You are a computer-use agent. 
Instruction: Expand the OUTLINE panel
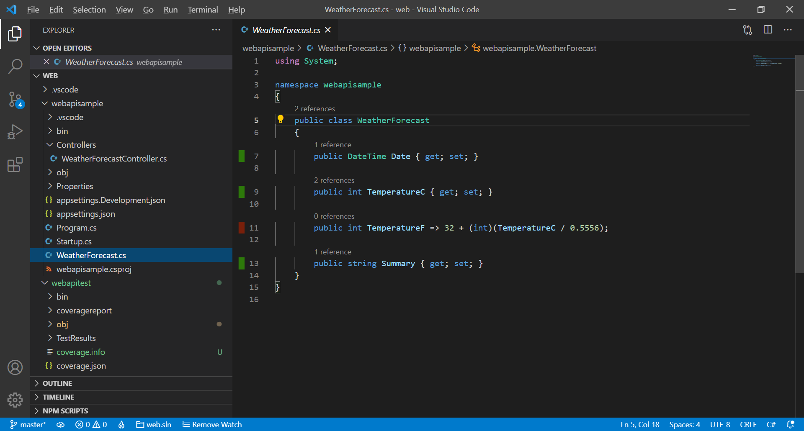tap(131, 383)
